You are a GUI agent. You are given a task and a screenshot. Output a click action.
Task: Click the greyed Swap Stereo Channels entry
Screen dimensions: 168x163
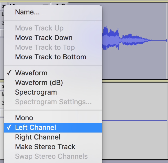tap(51, 156)
